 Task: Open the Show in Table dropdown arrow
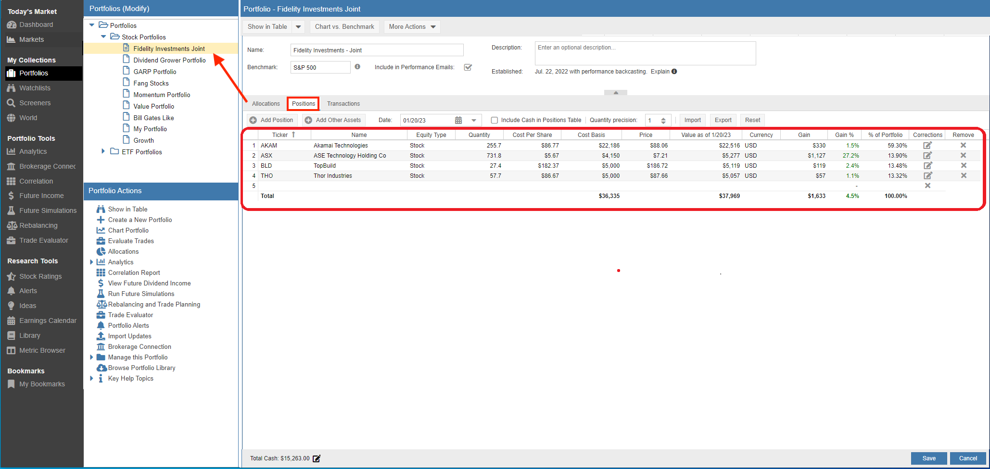tap(298, 27)
